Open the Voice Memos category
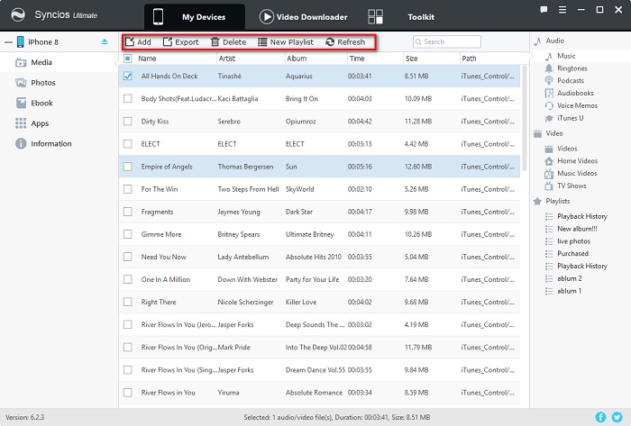Screen dimensions: 631x426 (577, 105)
